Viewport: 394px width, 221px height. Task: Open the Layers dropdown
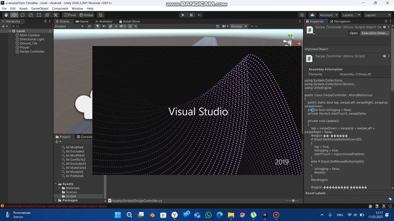[x=351, y=15]
